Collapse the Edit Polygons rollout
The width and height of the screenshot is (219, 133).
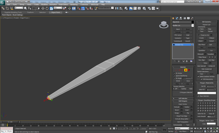coord(183,101)
